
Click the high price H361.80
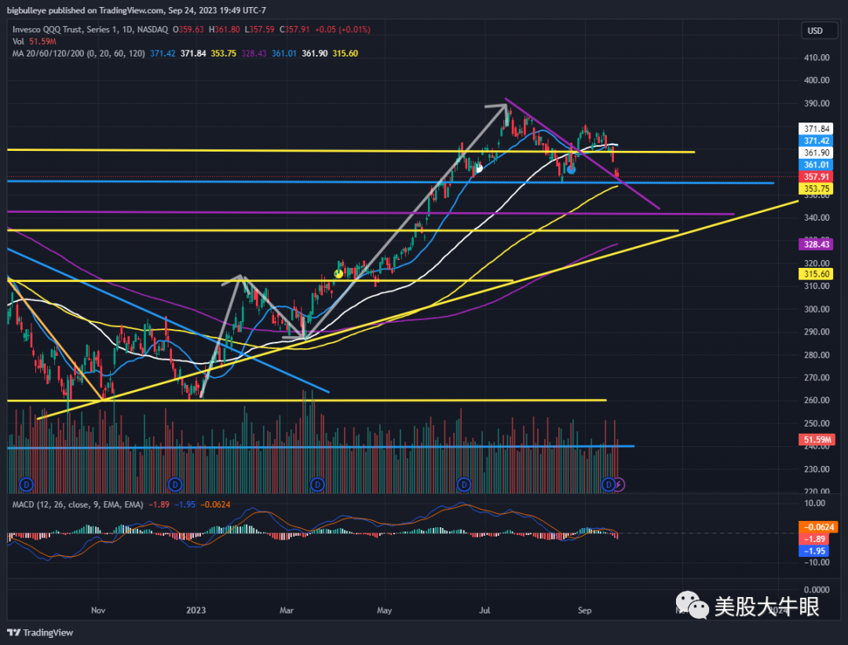pos(224,30)
